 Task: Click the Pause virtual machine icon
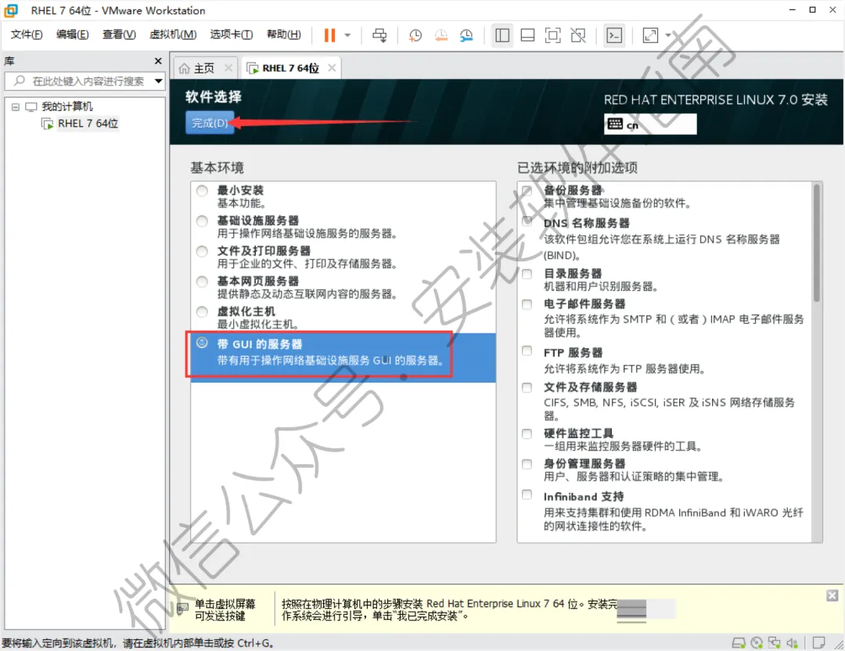pos(329,35)
